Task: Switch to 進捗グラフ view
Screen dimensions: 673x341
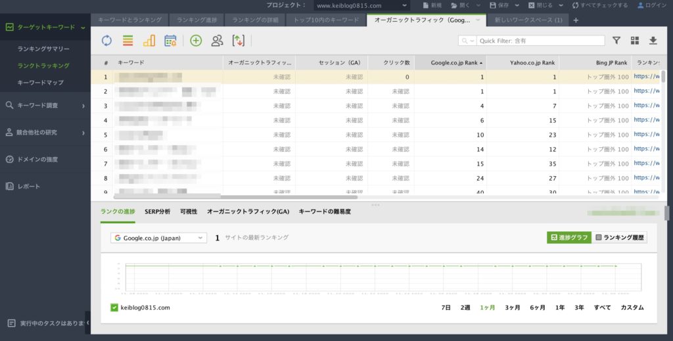Action: [569, 237]
